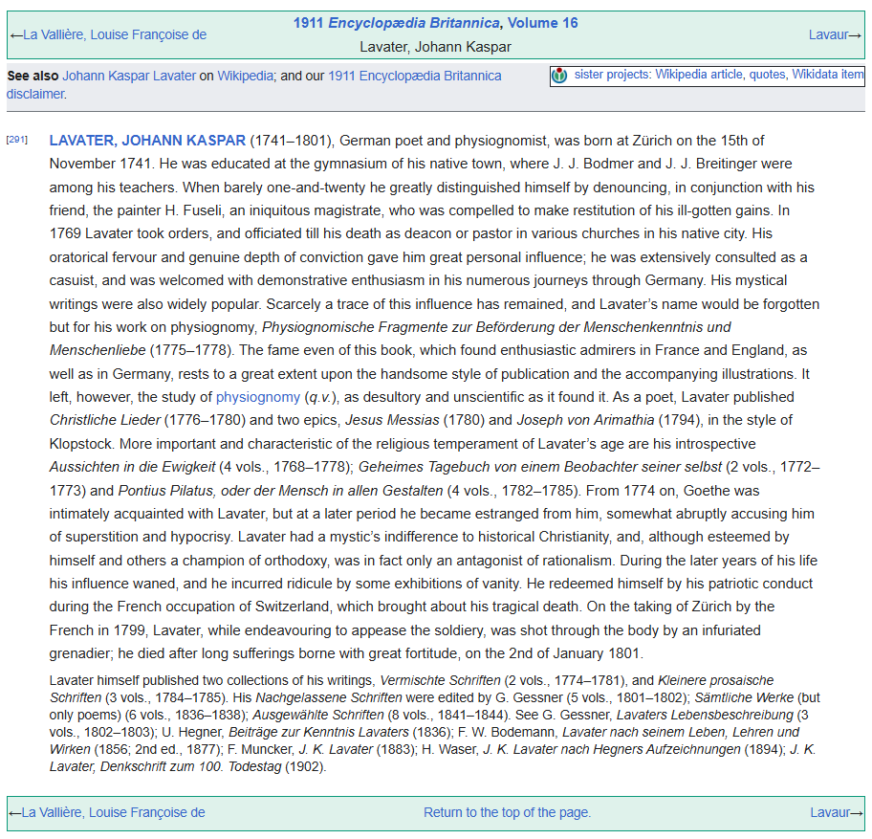
Task: Click title 'Physiognomische Fragmente zur Beförderung'
Action: 409,326
